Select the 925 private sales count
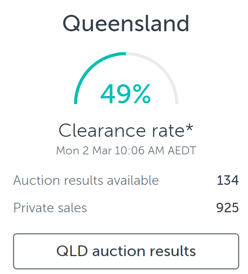248x274 pixels. (227, 208)
